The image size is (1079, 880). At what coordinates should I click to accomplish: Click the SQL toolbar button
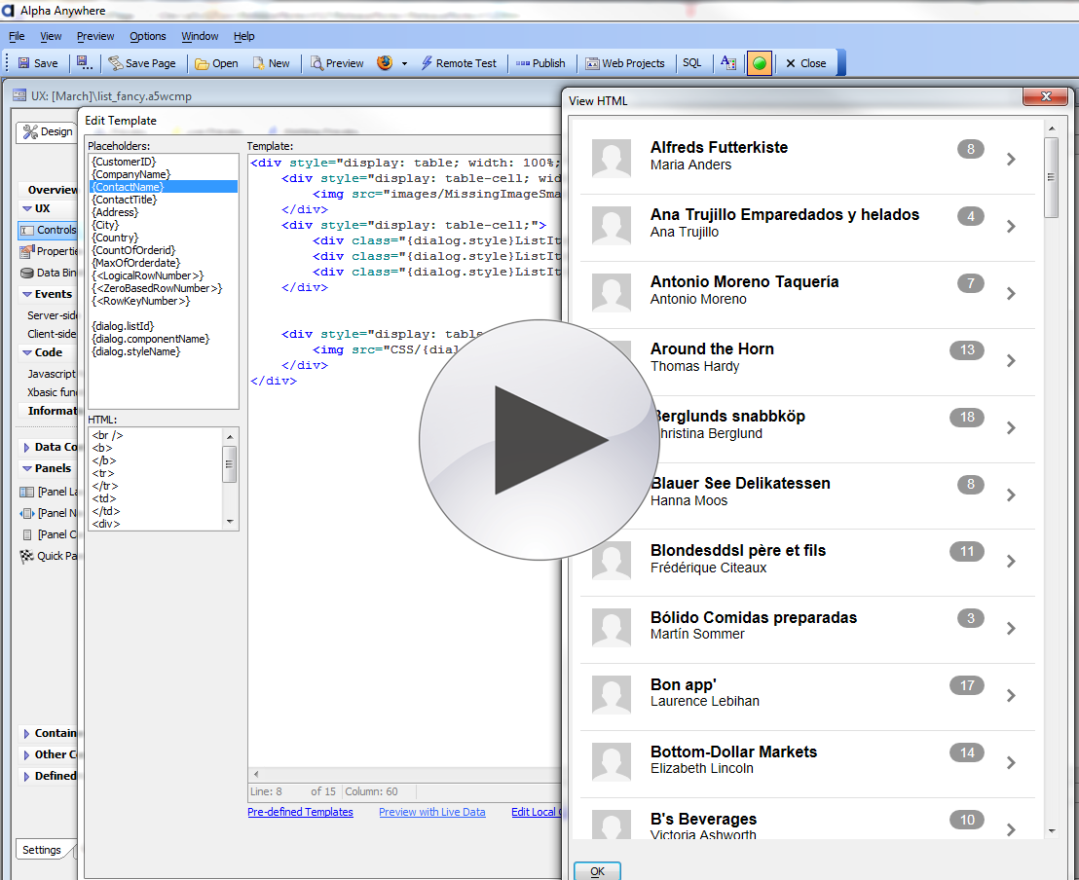[x=691, y=62]
